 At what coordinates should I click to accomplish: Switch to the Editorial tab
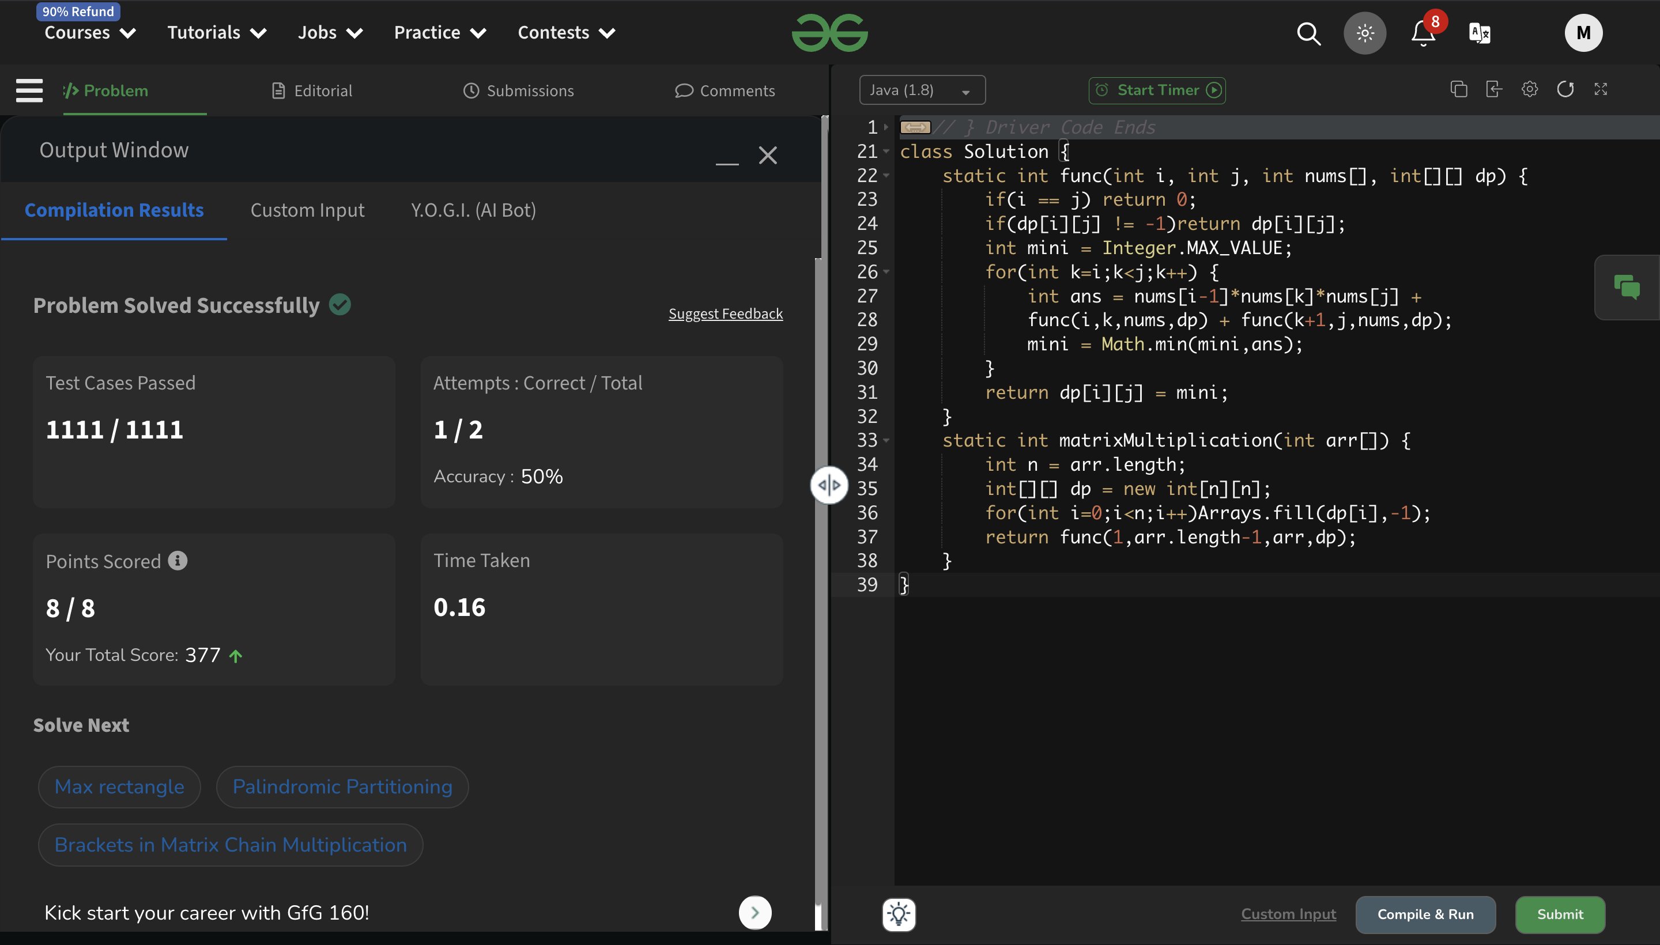[312, 91]
